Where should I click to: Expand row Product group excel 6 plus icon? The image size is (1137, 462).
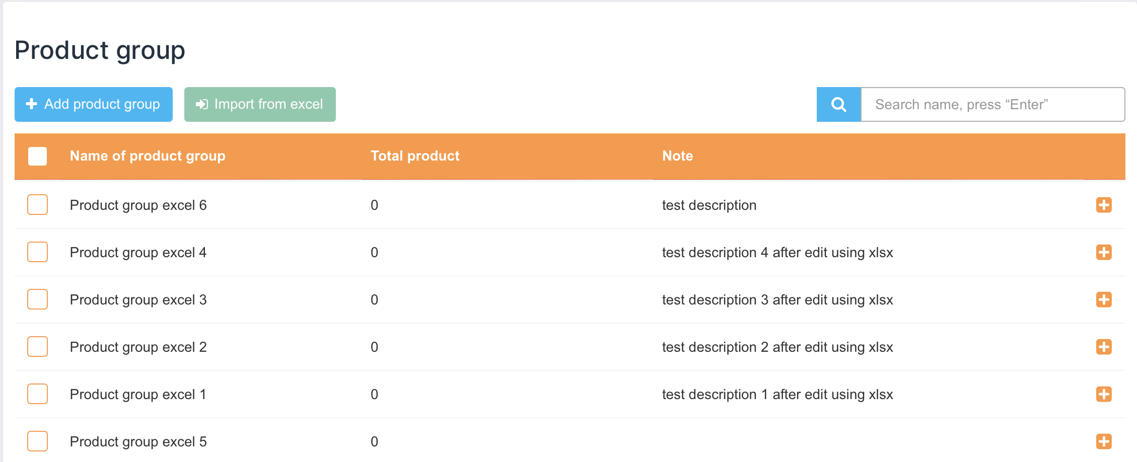tap(1104, 205)
